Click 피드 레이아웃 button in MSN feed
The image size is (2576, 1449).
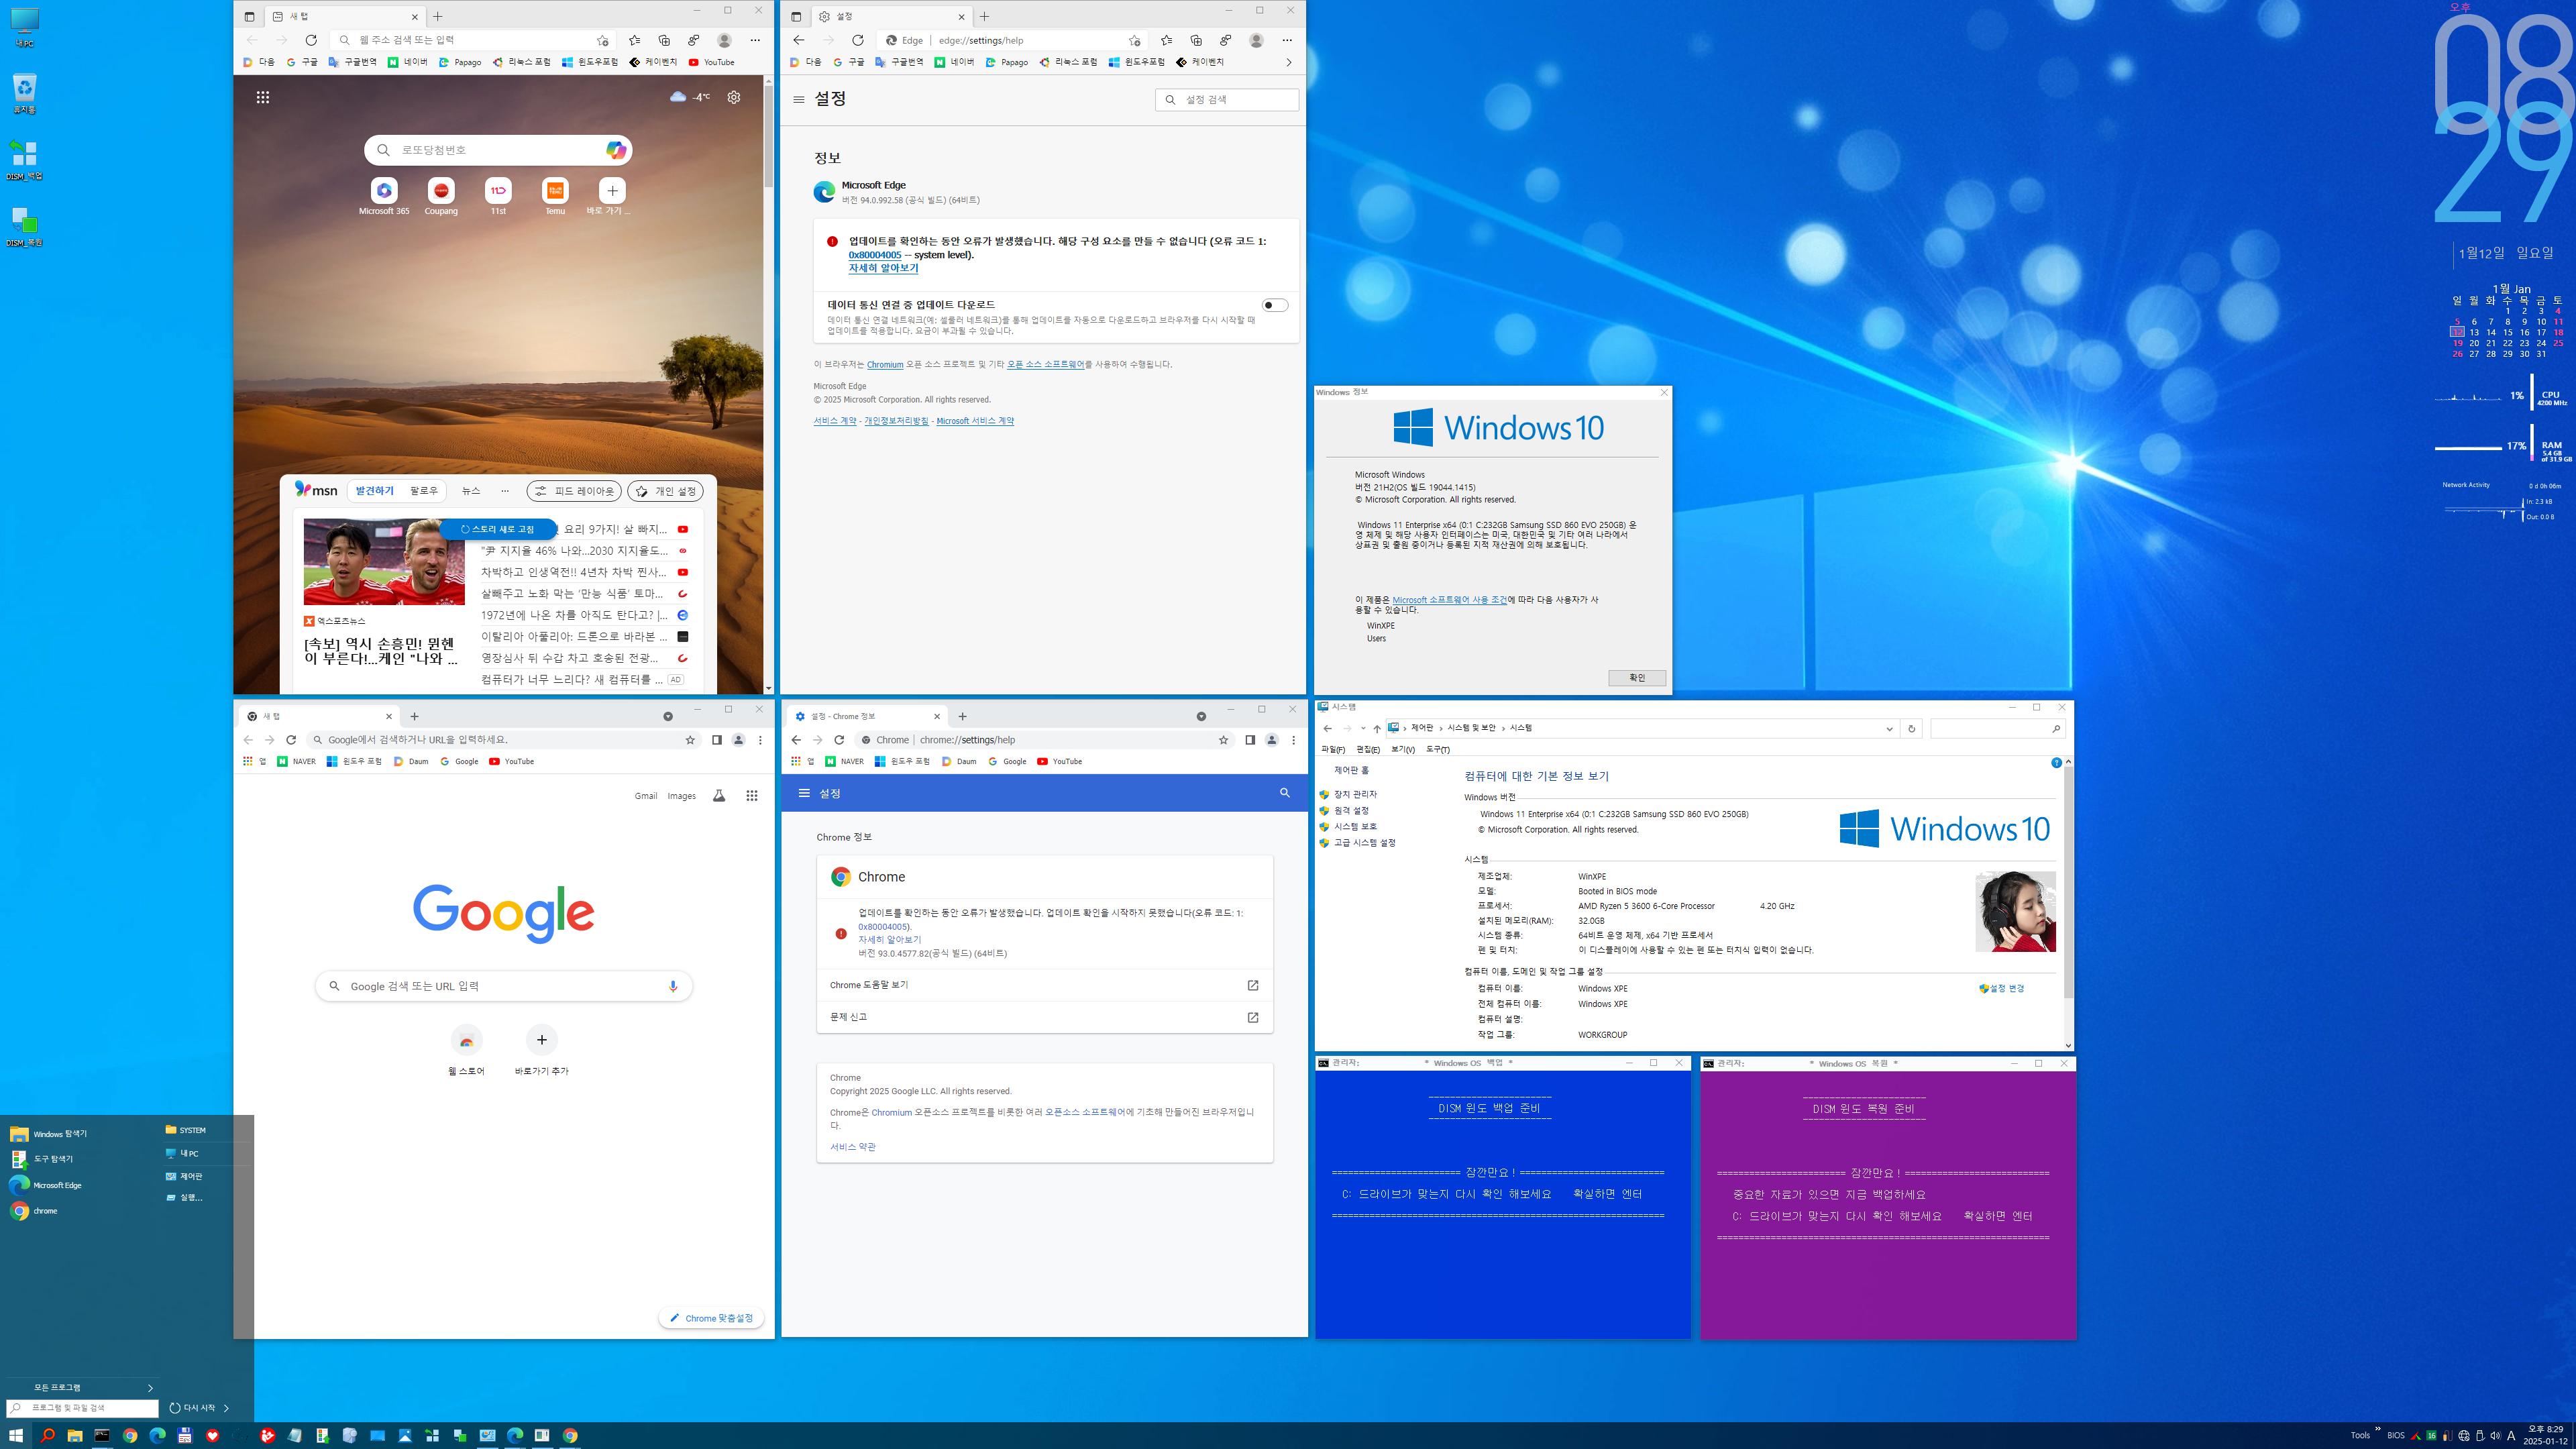click(574, 491)
